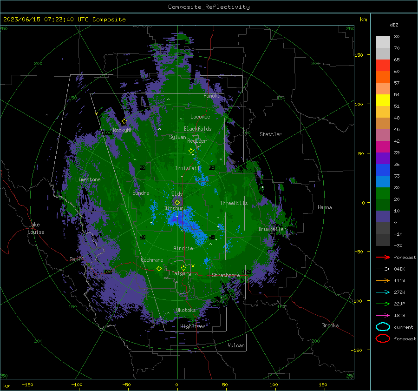Click the dBZ legend heading
This screenshot has width=418, height=391.
(x=394, y=25)
